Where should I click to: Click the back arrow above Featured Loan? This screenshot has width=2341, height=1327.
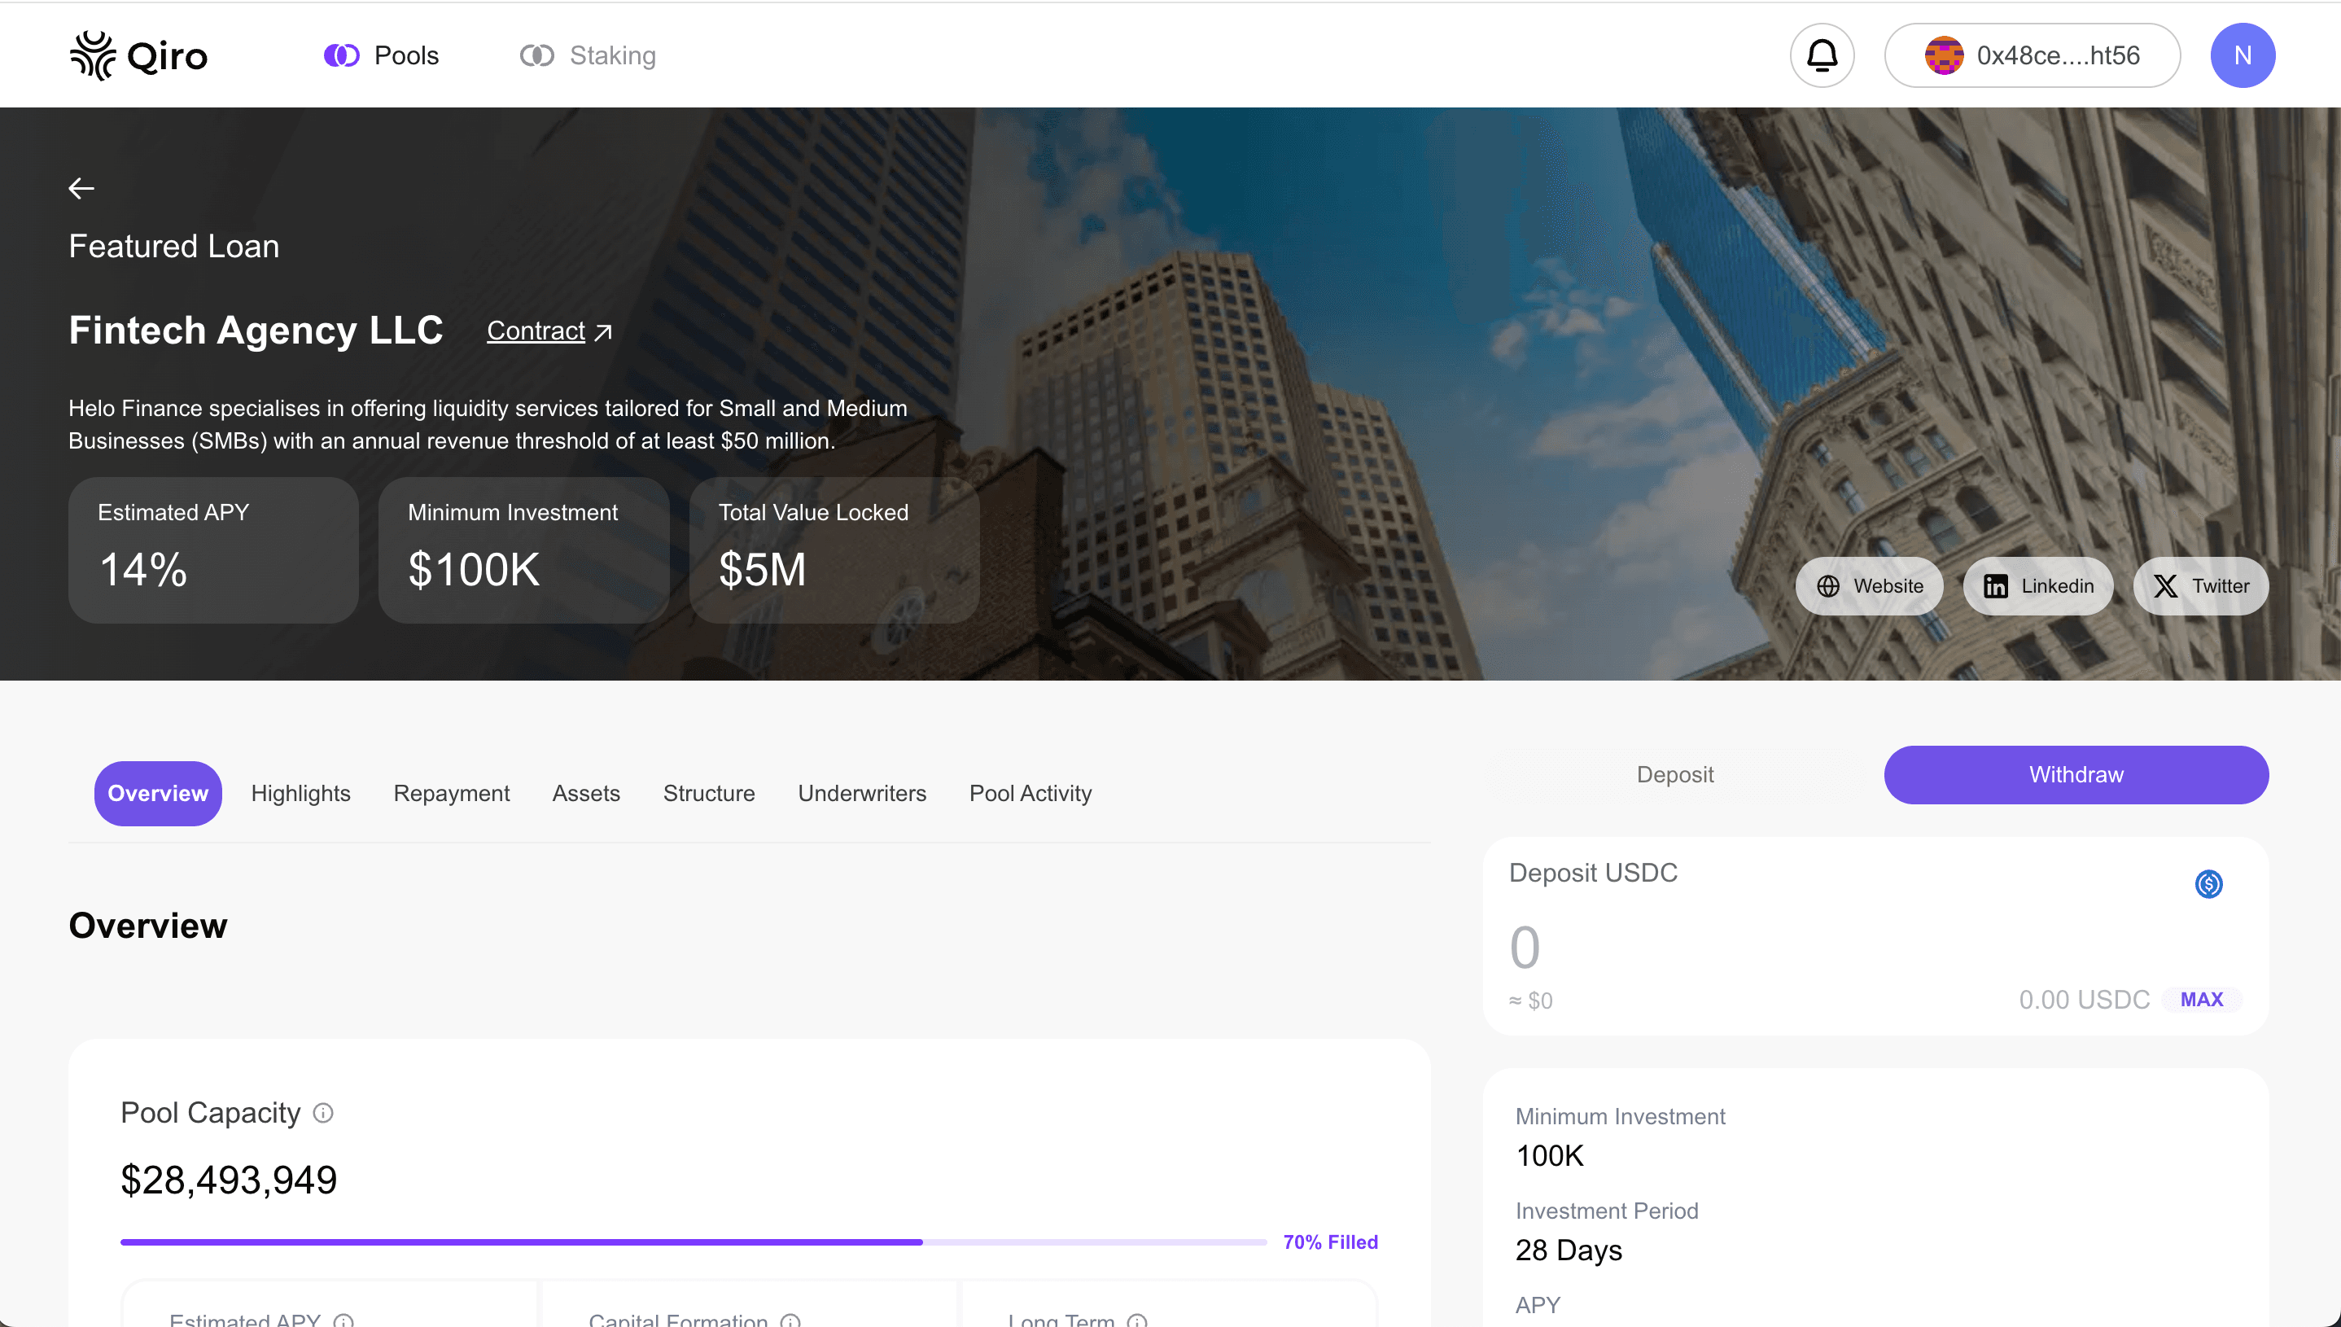pyautogui.click(x=81, y=188)
